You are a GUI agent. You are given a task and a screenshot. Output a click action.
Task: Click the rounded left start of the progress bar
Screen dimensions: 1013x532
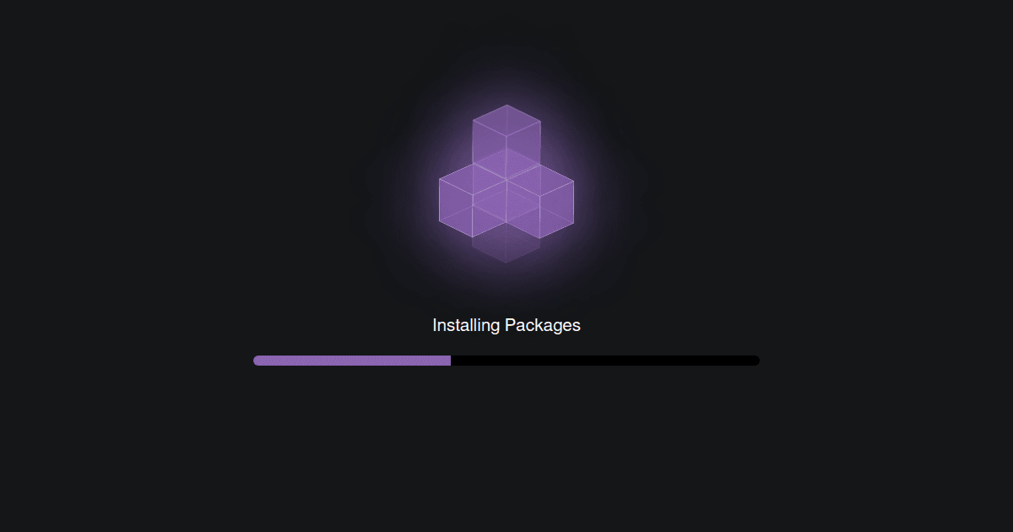pos(257,361)
